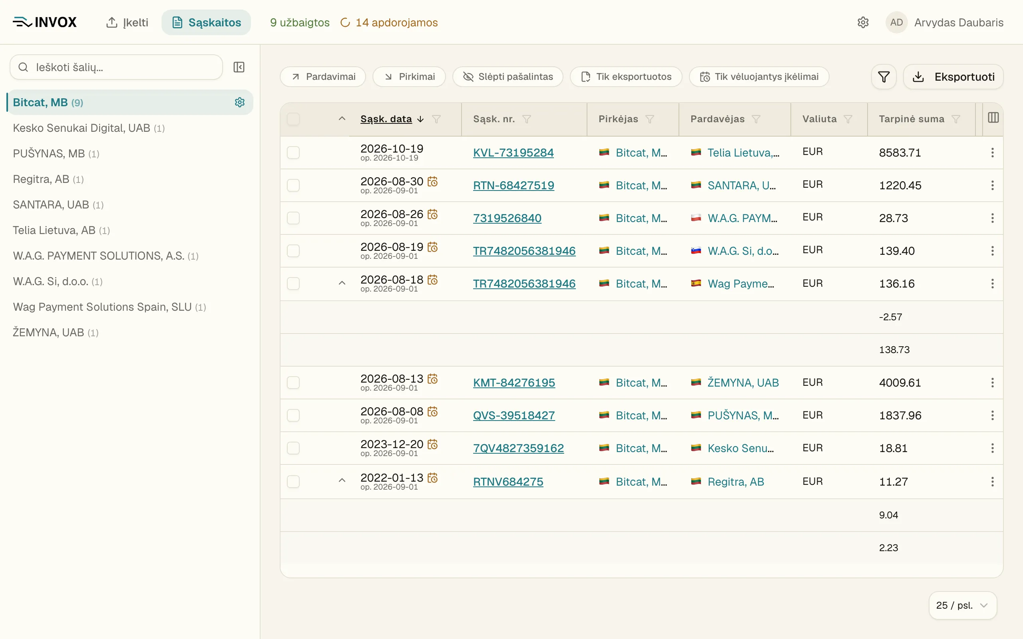
Task: Open the 25 / psl. page size dropdown
Action: point(963,605)
